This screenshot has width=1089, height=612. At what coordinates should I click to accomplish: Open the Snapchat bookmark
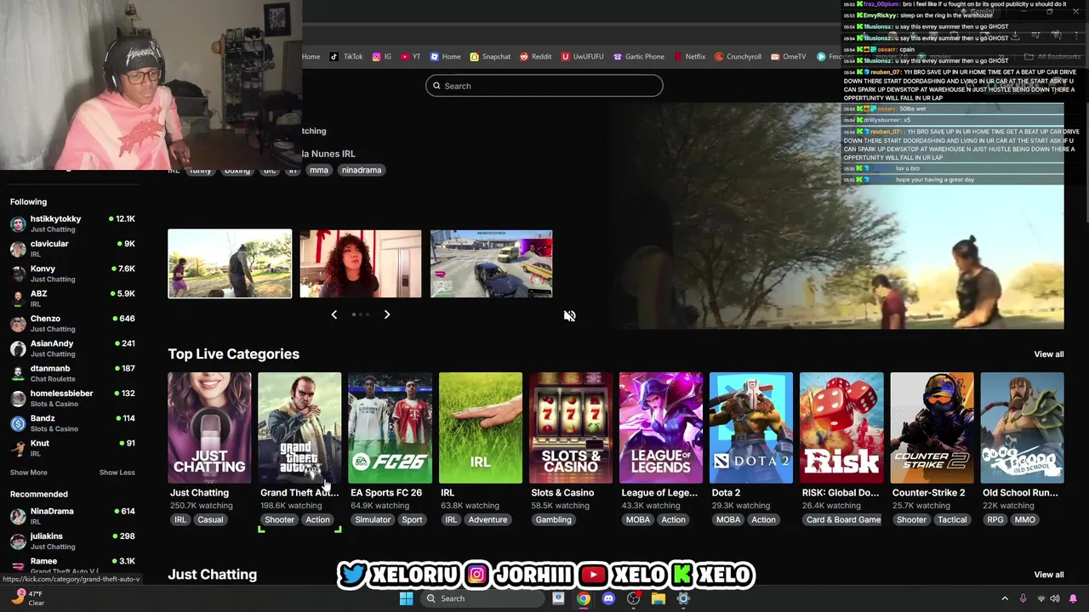pyautogui.click(x=490, y=57)
